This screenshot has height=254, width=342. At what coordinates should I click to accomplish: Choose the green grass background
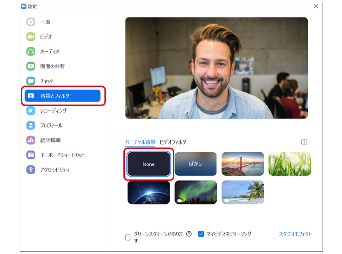click(x=290, y=164)
